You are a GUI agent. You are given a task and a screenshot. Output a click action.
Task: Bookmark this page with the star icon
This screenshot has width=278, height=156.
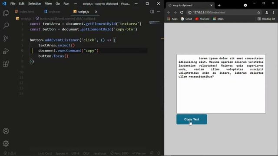259,13
